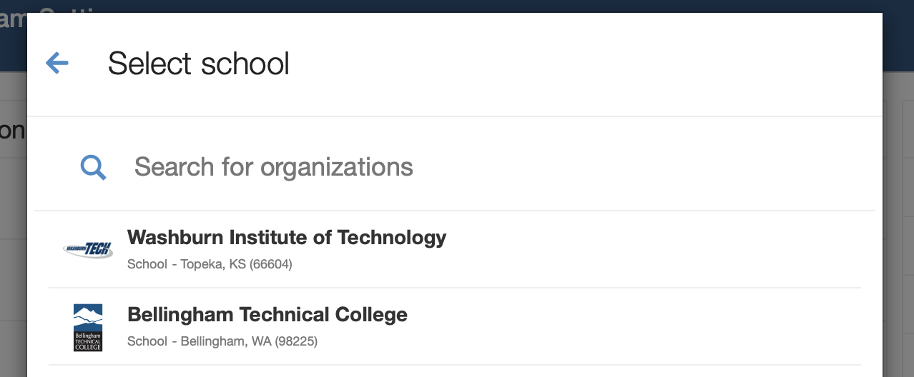Image resolution: width=914 pixels, height=377 pixels.
Task: Click the Washburn Tech logo
Action: click(88, 249)
